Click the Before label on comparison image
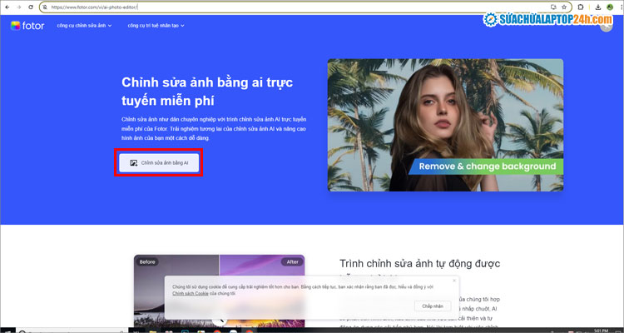Screen dimensions: 624x333 coord(146,262)
